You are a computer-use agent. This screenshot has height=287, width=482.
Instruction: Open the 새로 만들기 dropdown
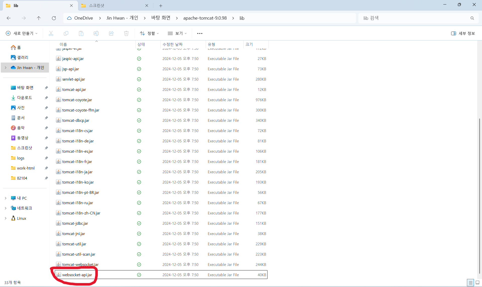(22, 33)
